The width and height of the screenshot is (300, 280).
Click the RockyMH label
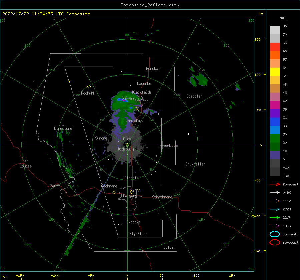[88, 93]
